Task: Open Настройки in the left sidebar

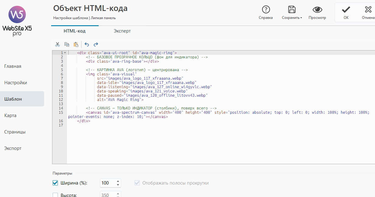Action: point(16,83)
